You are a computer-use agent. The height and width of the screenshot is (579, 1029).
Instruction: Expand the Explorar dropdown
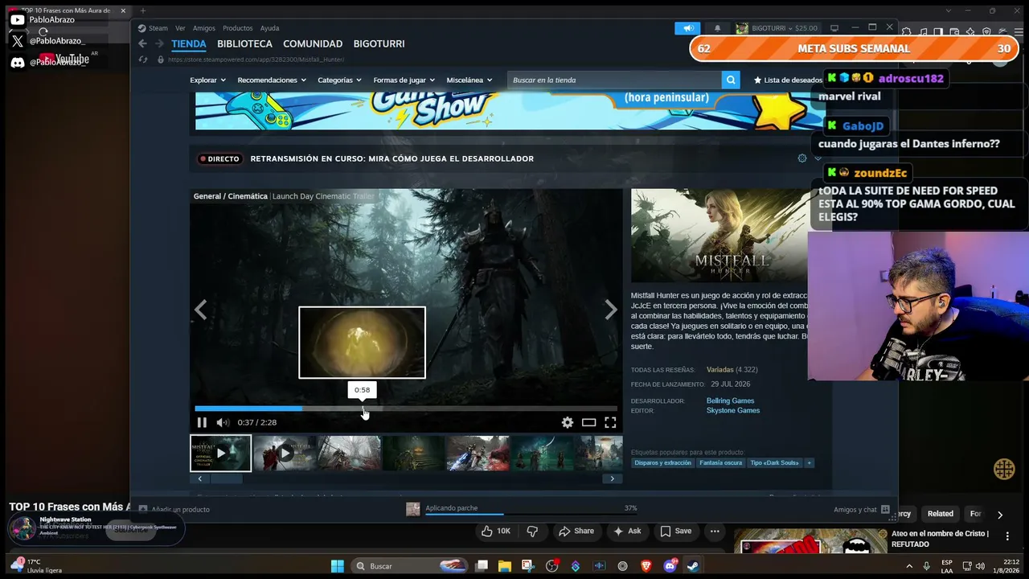207,80
